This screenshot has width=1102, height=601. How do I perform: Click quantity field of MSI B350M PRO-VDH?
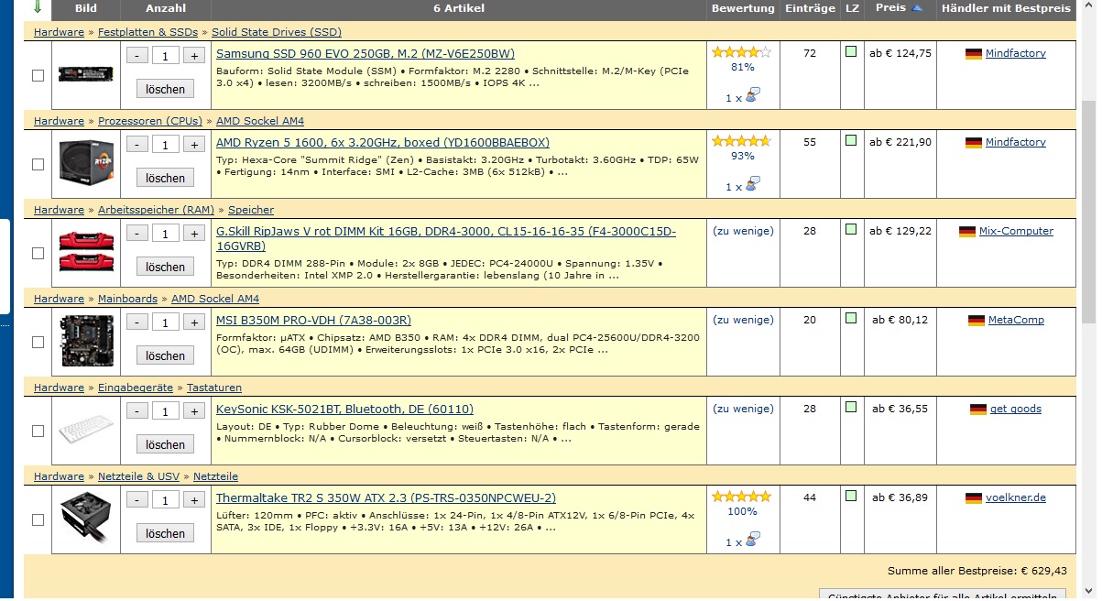click(x=166, y=322)
